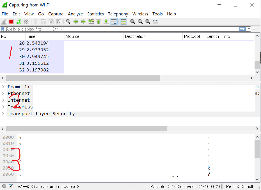Select the Transport Layer Security row

[x=133, y=114]
